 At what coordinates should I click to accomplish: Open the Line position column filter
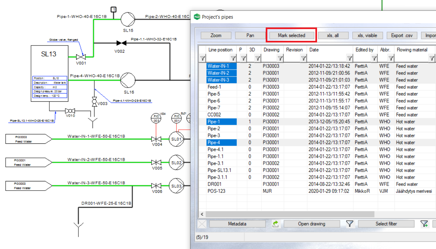coord(233,58)
